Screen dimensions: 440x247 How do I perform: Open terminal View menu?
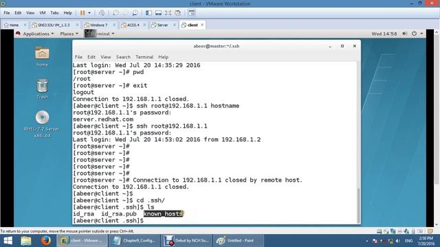(x=106, y=57)
